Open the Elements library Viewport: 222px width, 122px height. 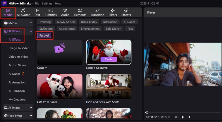point(80,12)
